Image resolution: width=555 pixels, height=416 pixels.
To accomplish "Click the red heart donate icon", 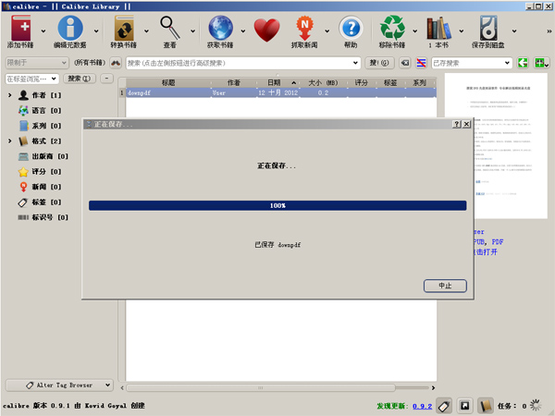I will pyautogui.click(x=266, y=31).
